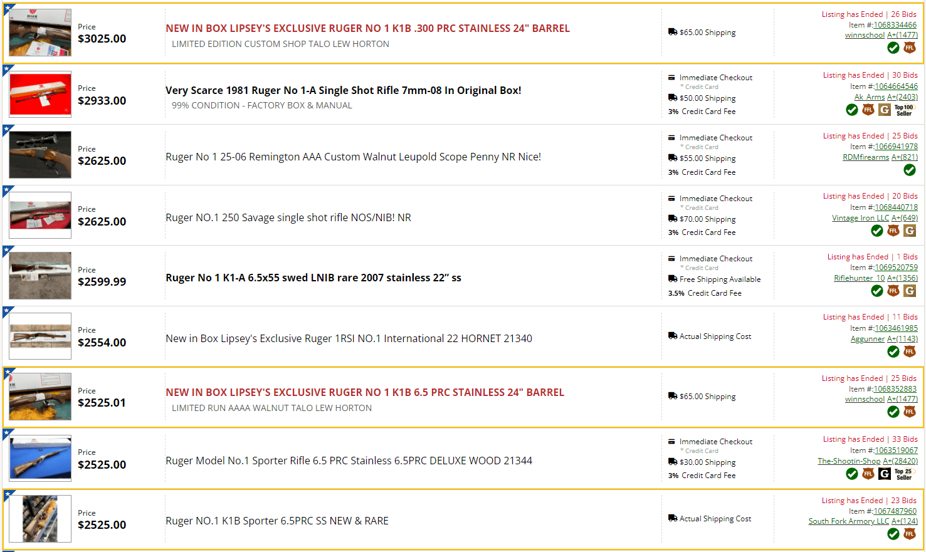Click the FFL badge below item 1068352883
Viewport: 926px width, 552px height.
tap(910, 412)
